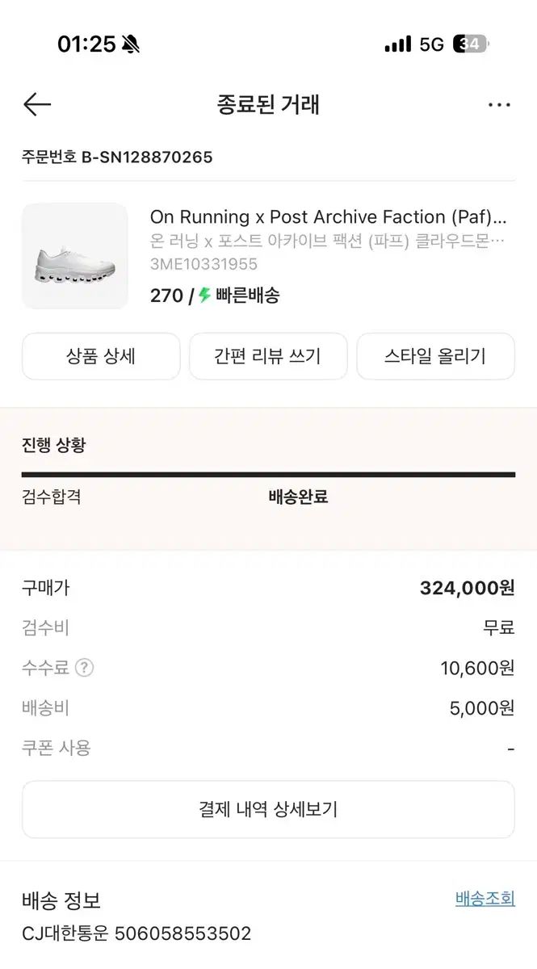Tap the cellular signal bars icon
This screenshot has height=969, width=537.
coord(398,44)
